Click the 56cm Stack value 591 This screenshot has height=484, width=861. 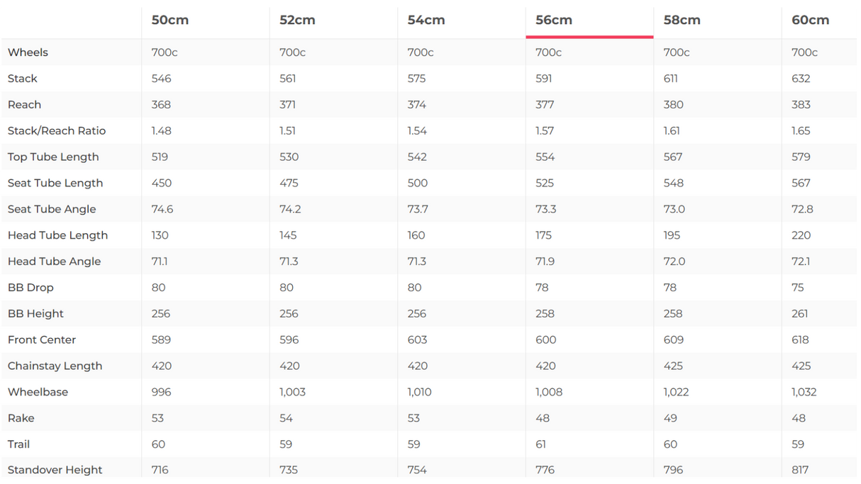coord(544,79)
